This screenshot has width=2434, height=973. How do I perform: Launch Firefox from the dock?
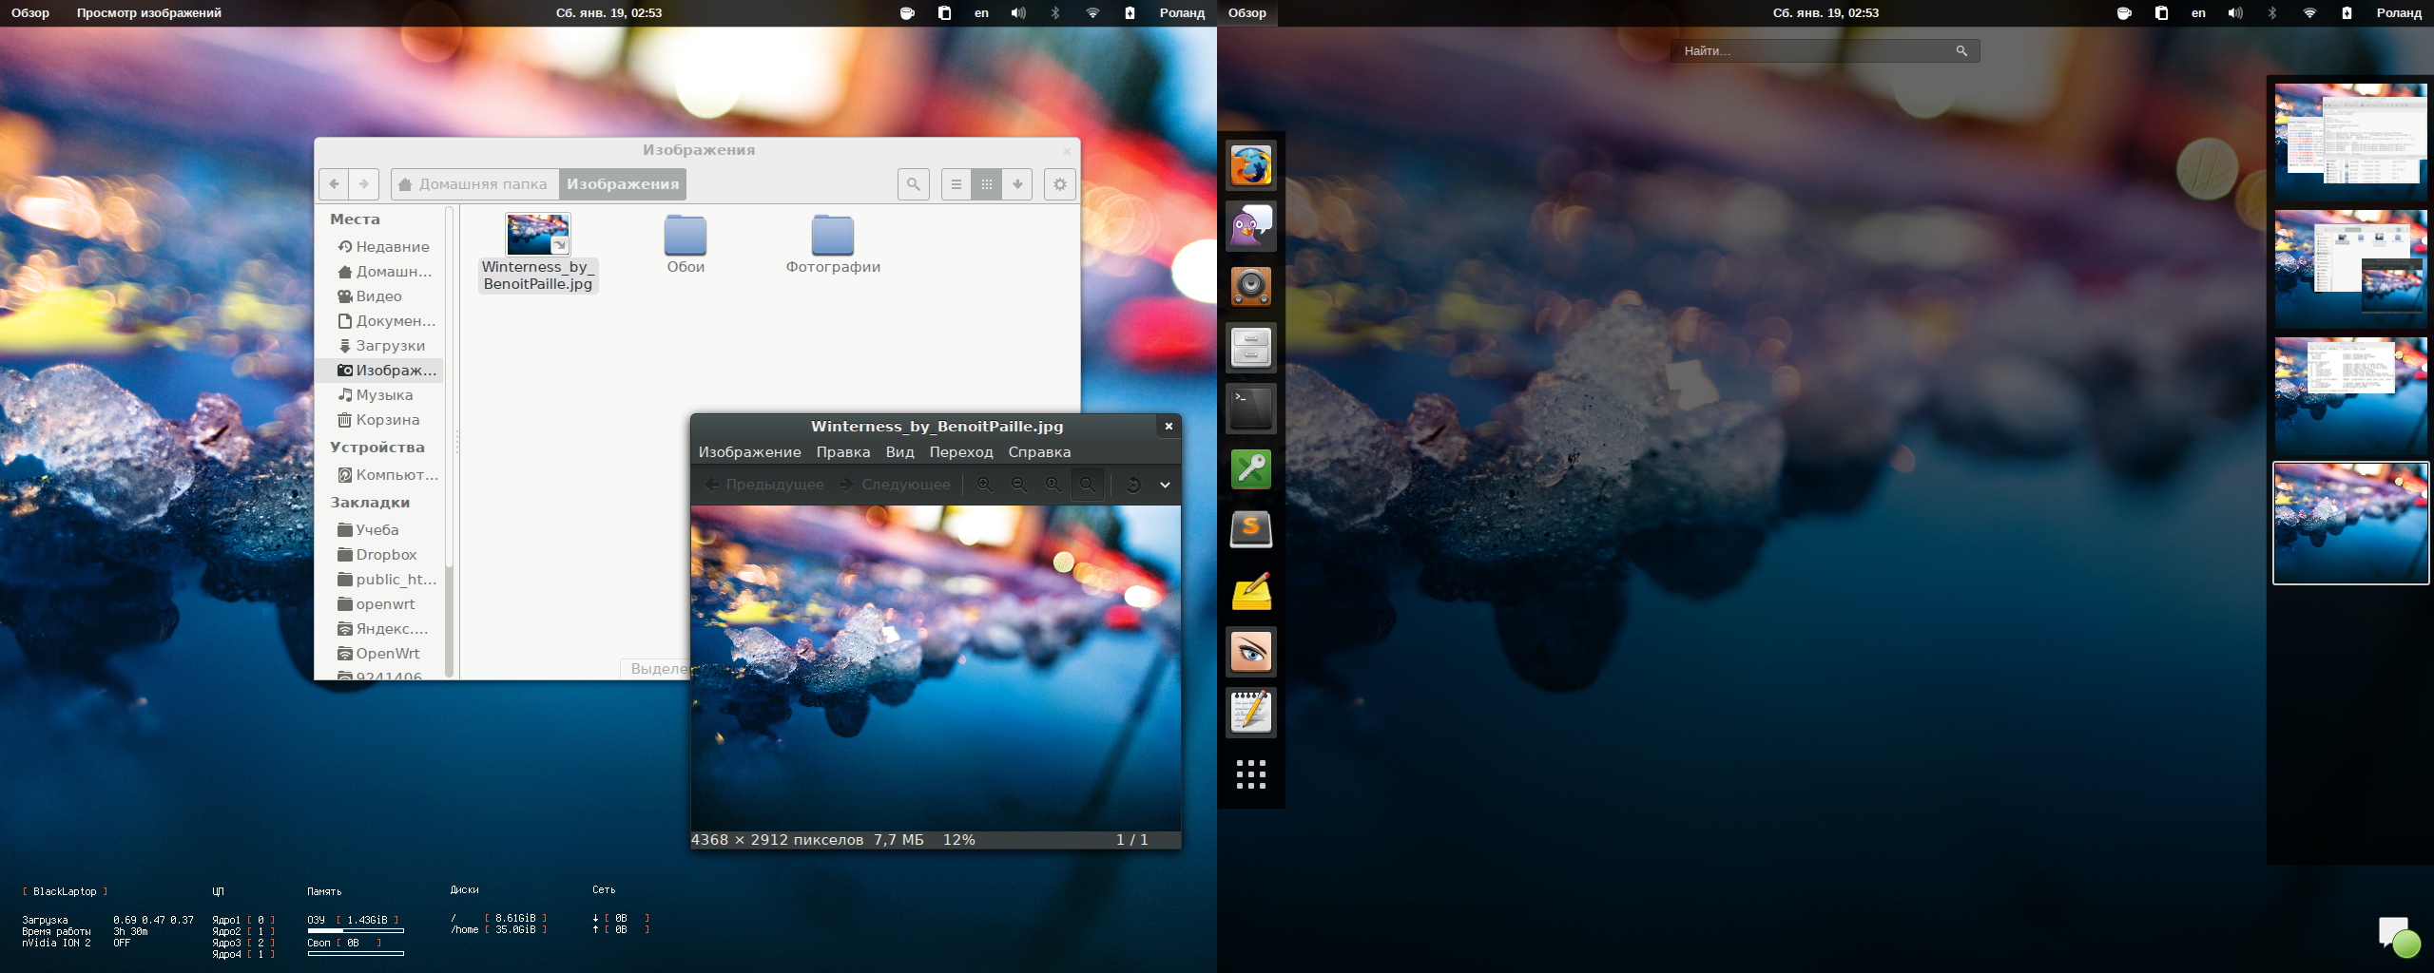pyautogui.click(x=1251, y=166)
